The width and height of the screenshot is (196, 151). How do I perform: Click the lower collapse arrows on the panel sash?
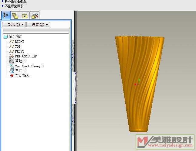click(x=73, y=120)
